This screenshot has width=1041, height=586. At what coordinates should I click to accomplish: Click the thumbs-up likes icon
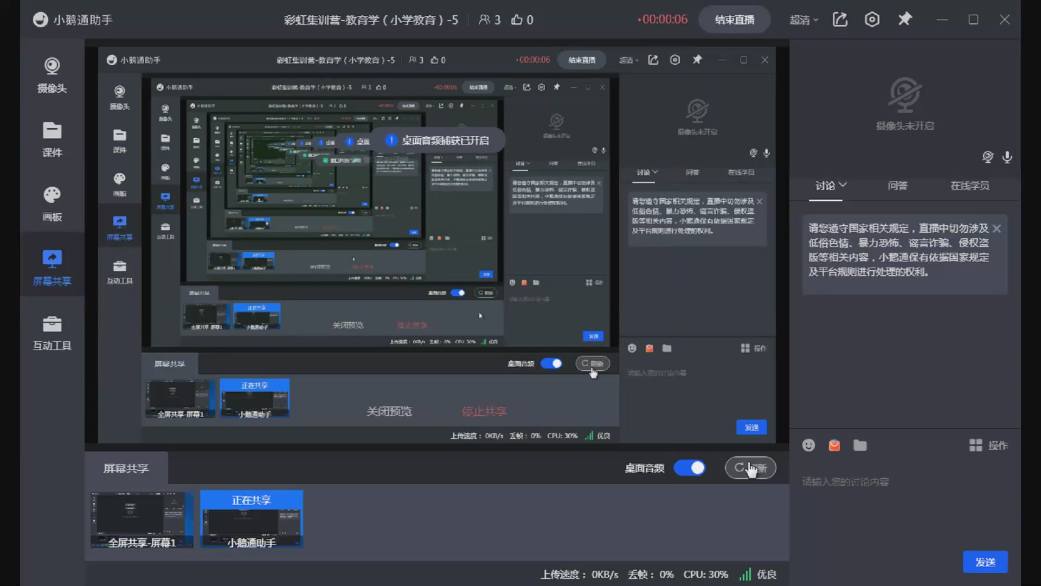pos(517,20)
